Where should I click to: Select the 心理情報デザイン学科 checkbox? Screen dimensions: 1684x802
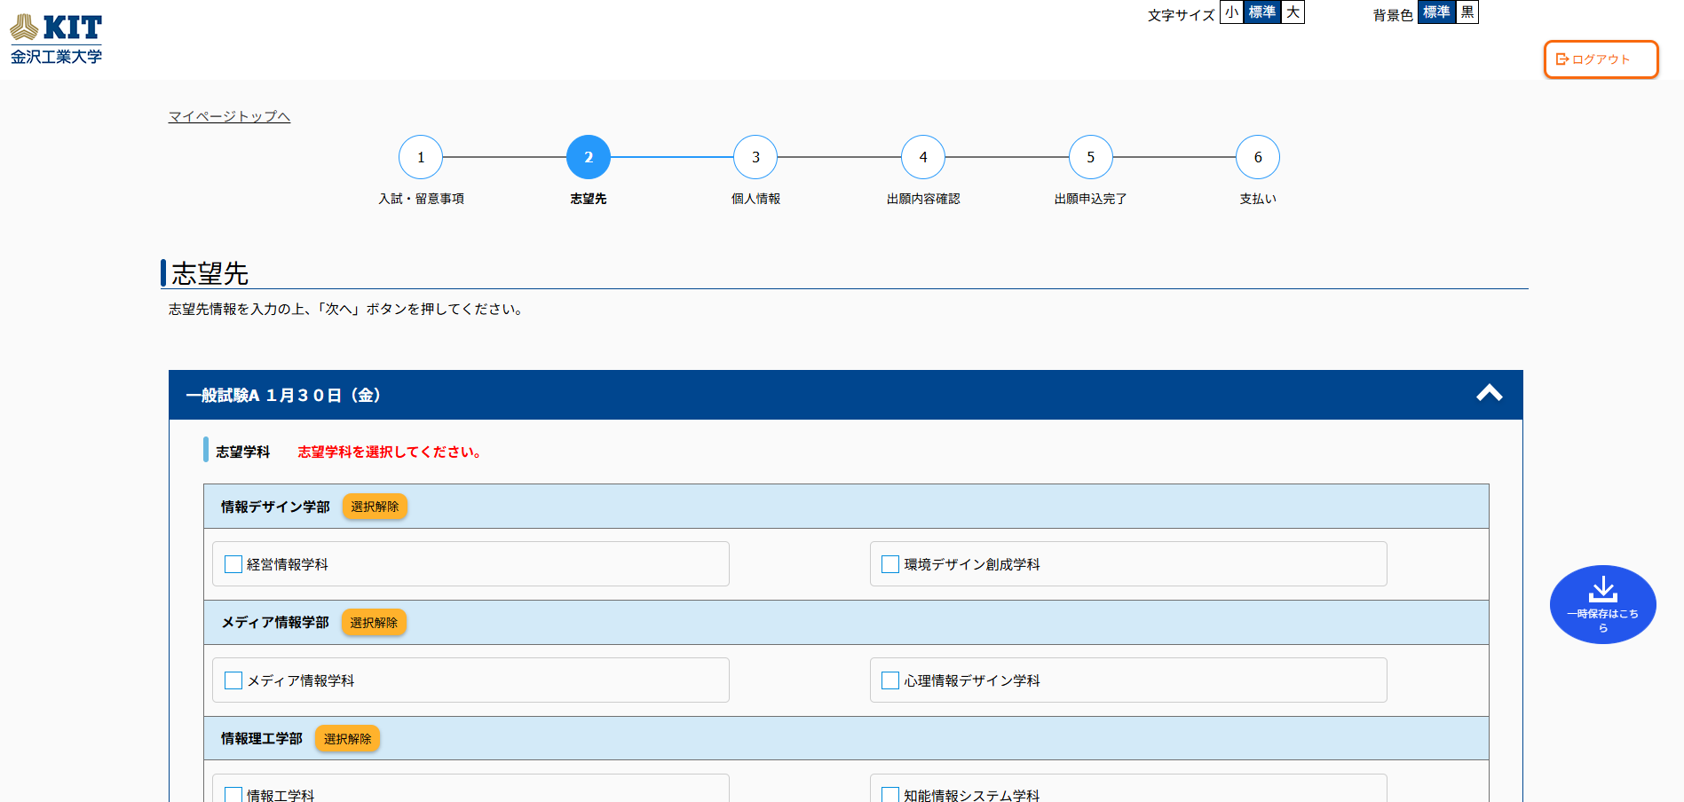click(890, 680)
